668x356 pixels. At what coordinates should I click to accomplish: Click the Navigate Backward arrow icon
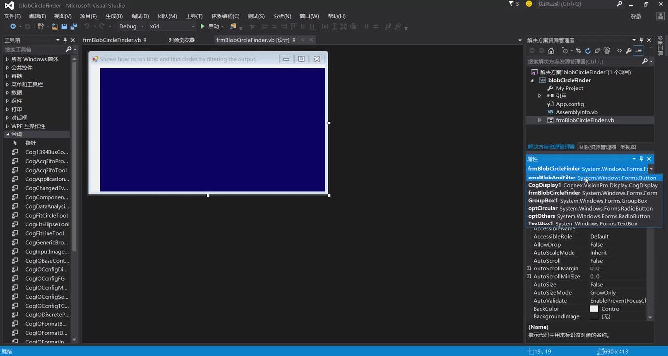click(13, 26)
